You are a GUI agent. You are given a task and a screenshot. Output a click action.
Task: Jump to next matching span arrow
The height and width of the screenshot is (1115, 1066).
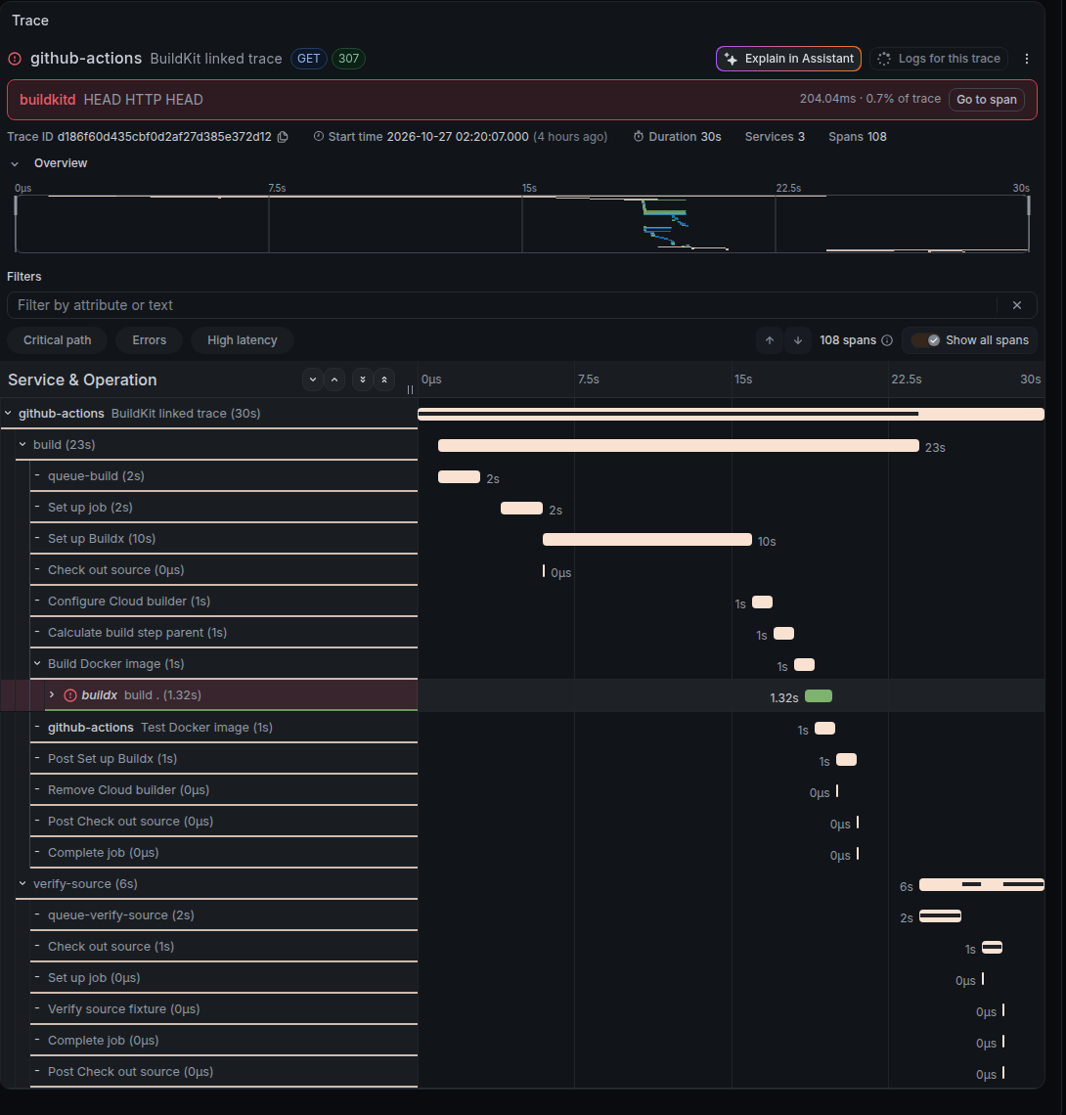tap(798, 340)
